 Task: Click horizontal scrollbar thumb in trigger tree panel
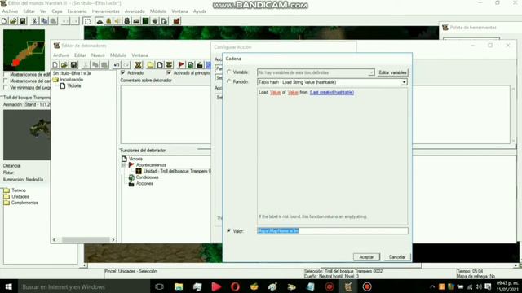86,239
